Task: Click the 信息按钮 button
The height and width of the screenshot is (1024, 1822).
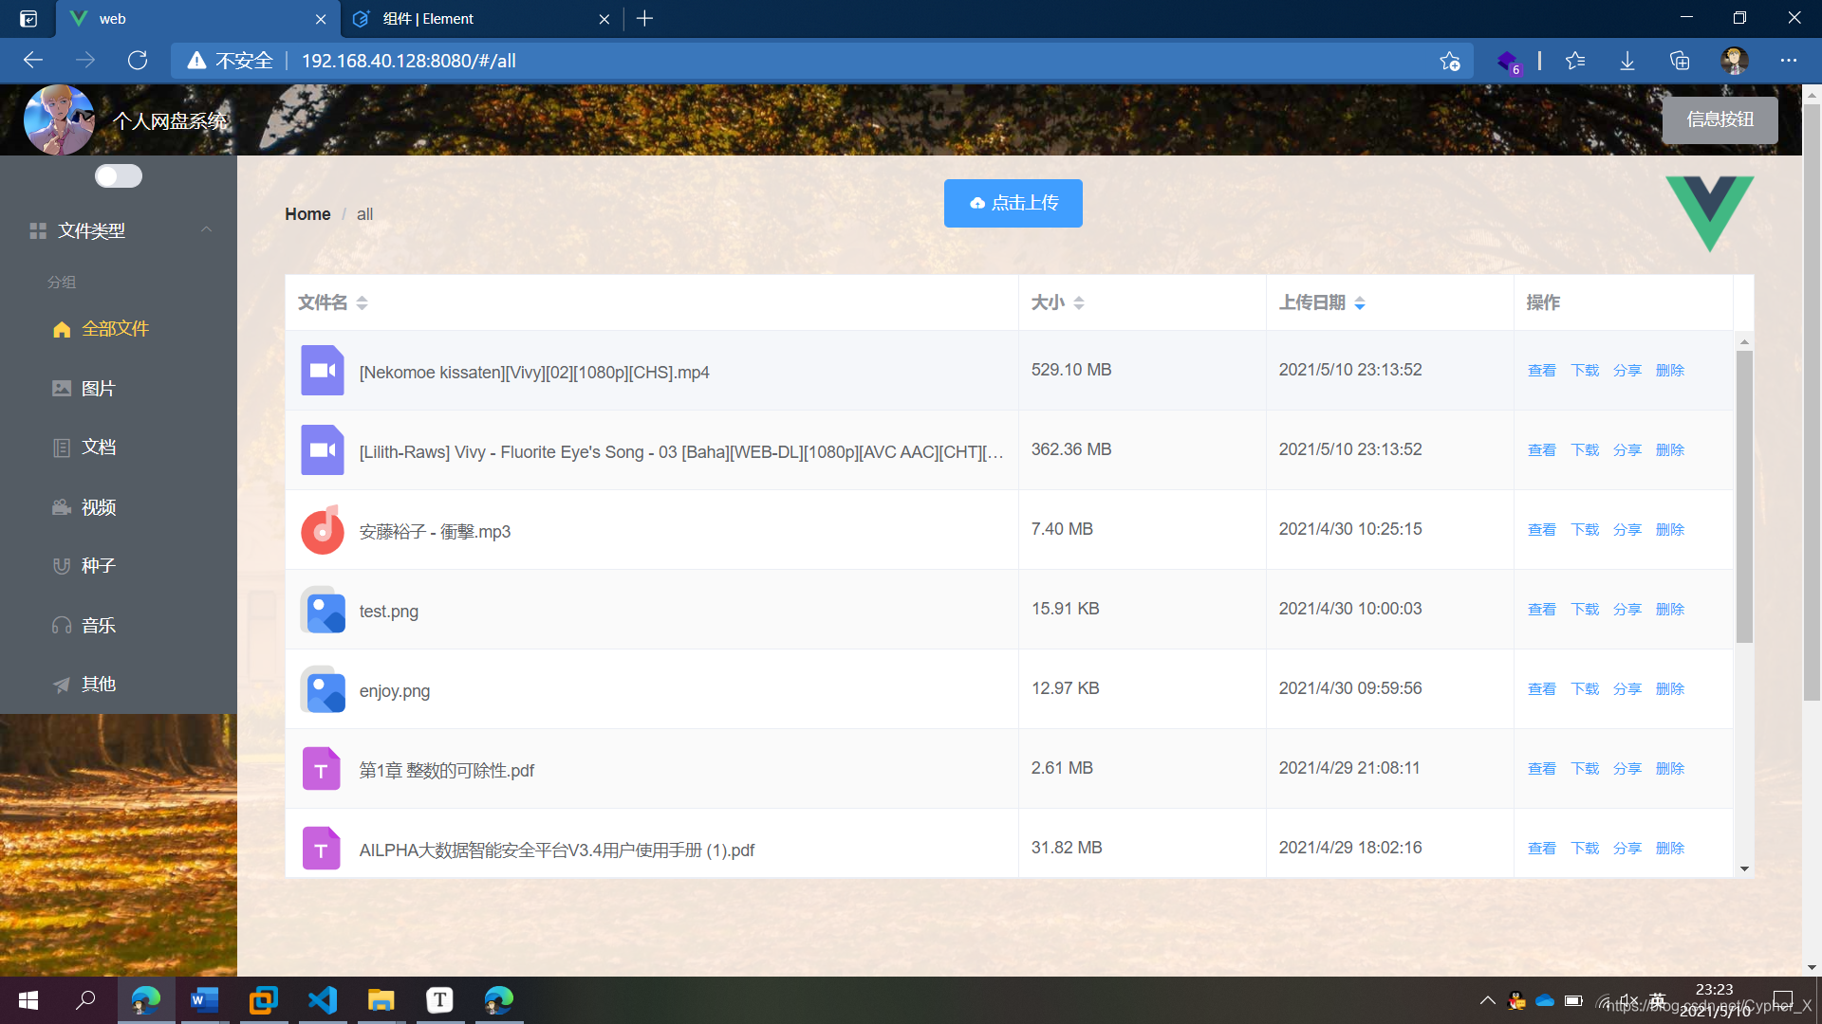Action: click(x=1720, y=120)
